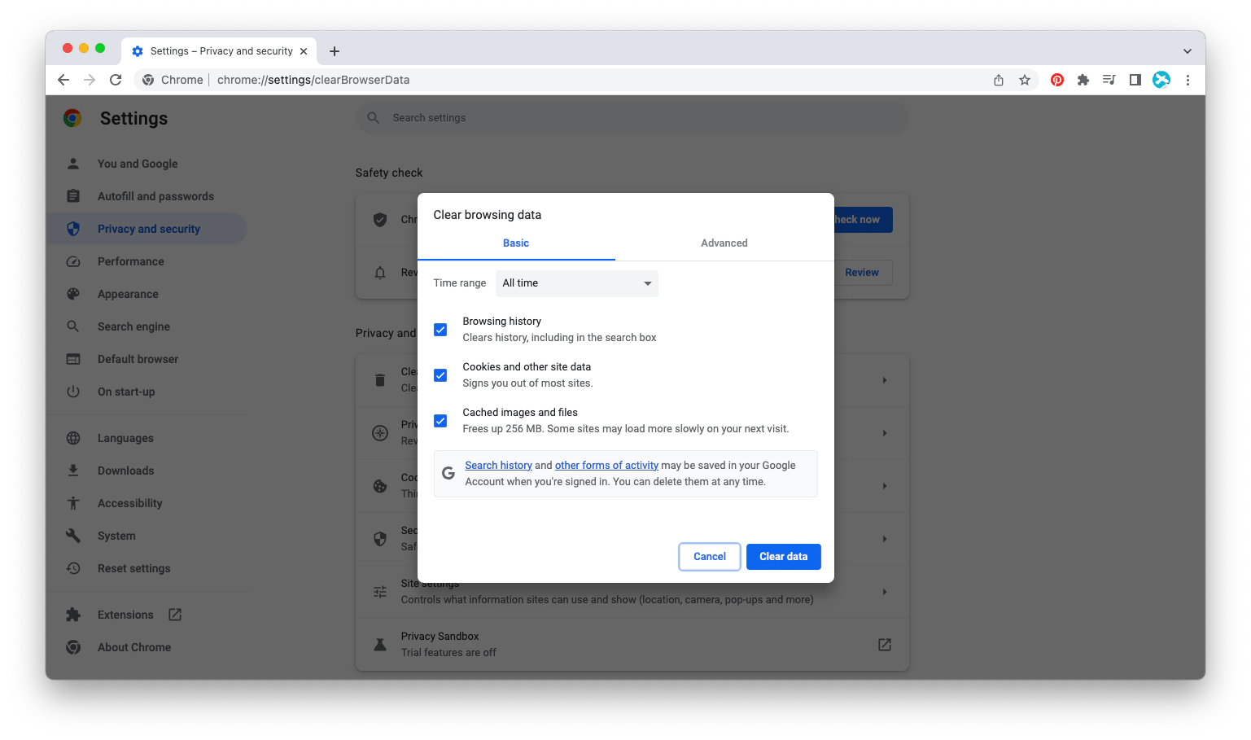Image resolution: width=1251 pixels, height=740 pixels.
Task: Click the Extensions puzzle icon in sidebar
Action: tap(73, 615)
